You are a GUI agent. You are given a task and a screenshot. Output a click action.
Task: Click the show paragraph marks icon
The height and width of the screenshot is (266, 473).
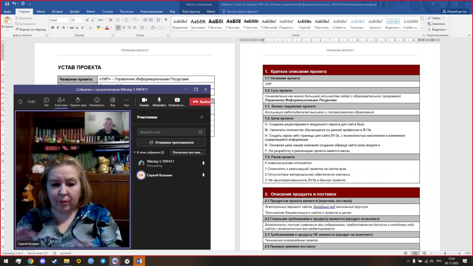click(166, 20)
